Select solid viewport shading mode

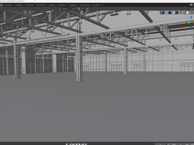[x=188, y=12]
